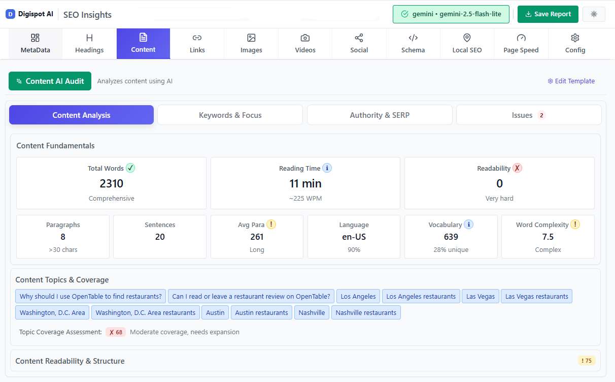
Task: Switch to the Keywords & Focus tab
Action: (x=230, y=115)
